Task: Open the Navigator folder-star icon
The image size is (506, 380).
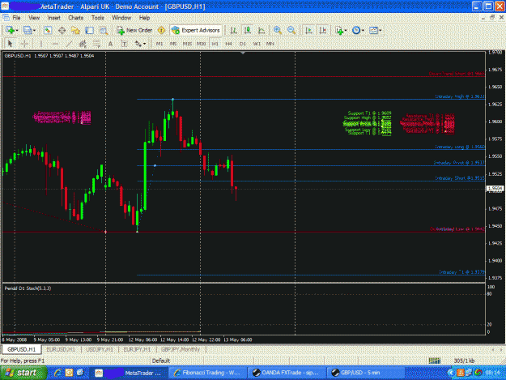Action: pyautogui.click(x=75, y=30)
